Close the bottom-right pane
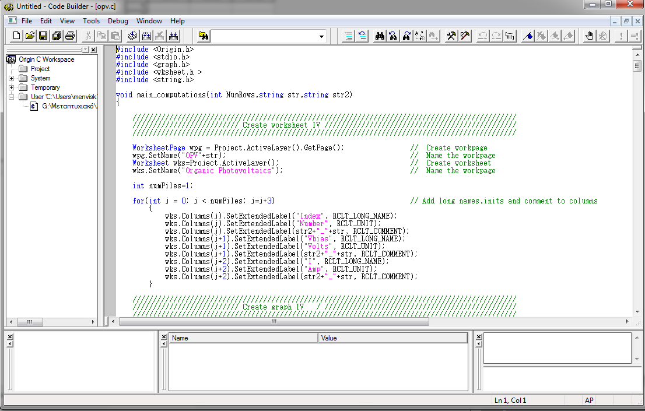 tap(479, 336)
